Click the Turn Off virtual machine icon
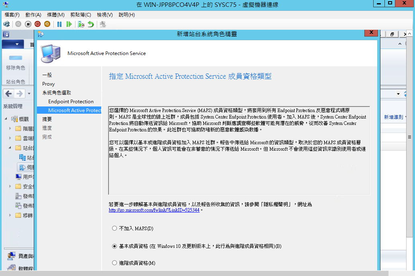The height and width of the screenshot is (276, 415). (28, 25)
